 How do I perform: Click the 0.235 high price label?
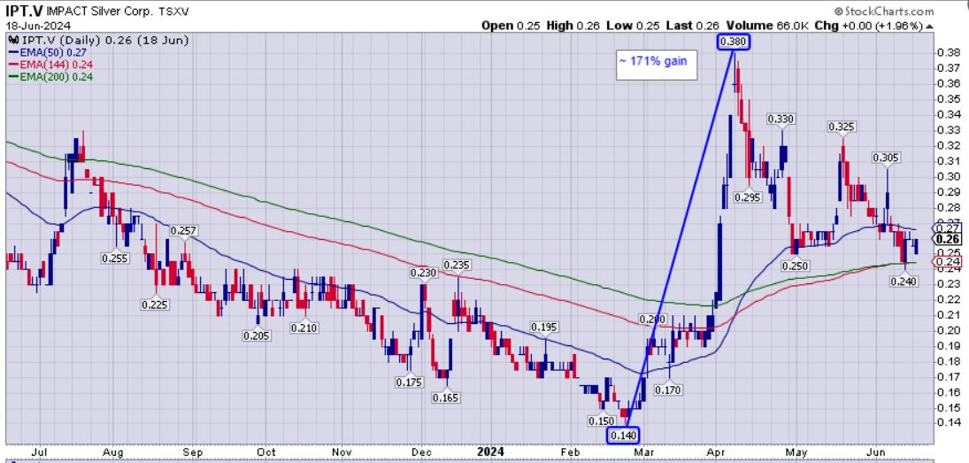pos(458,266)
